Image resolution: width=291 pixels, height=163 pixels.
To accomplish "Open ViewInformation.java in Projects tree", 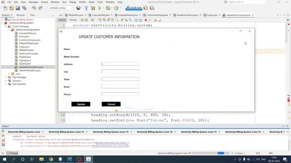I will pos(30,71).
